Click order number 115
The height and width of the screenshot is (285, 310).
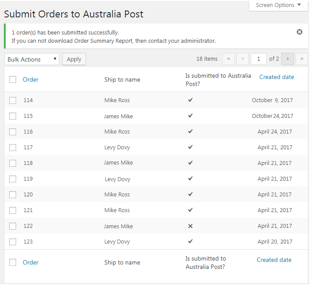pos(28,116)
